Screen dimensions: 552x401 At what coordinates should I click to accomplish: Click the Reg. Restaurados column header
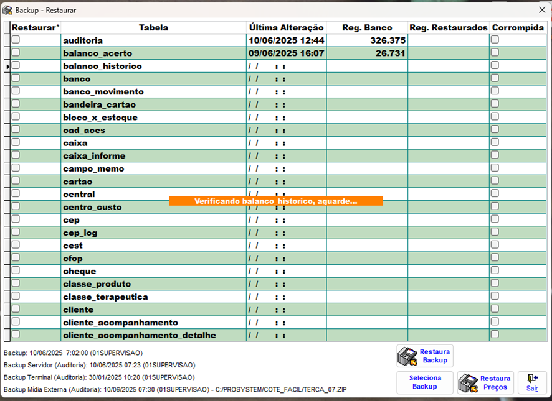449,27
